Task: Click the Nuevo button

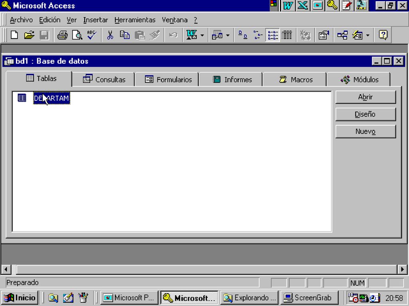Action: (x=365, y=131)
